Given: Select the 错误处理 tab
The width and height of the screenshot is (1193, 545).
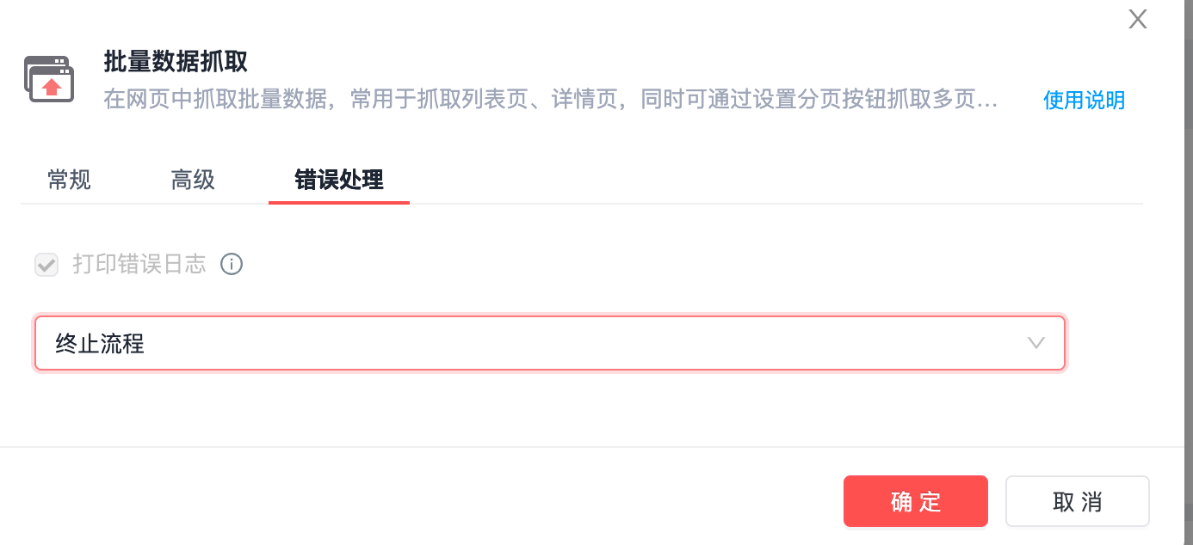Looking at the screenshot, I should click(x=339, y=181).
